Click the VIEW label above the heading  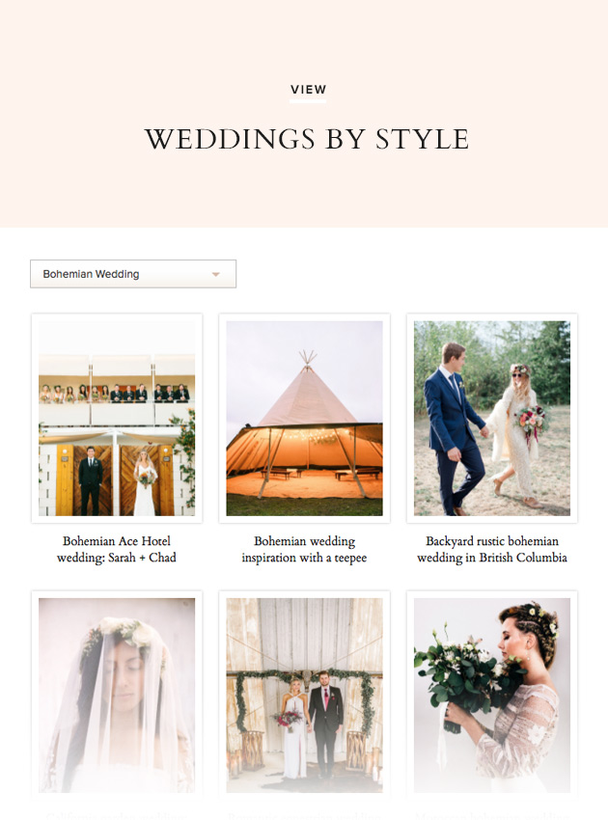[308, 90]
